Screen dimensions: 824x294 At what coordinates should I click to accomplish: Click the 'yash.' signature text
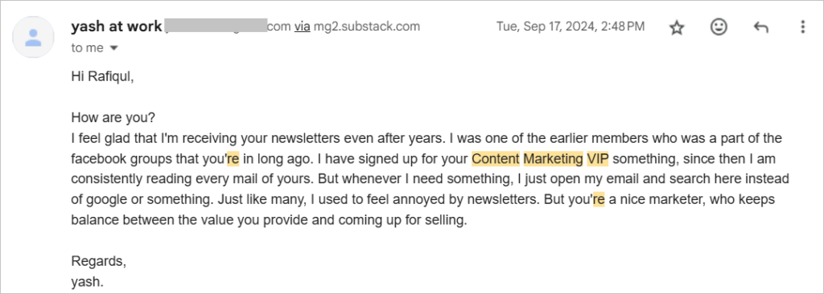coord(87,282)
